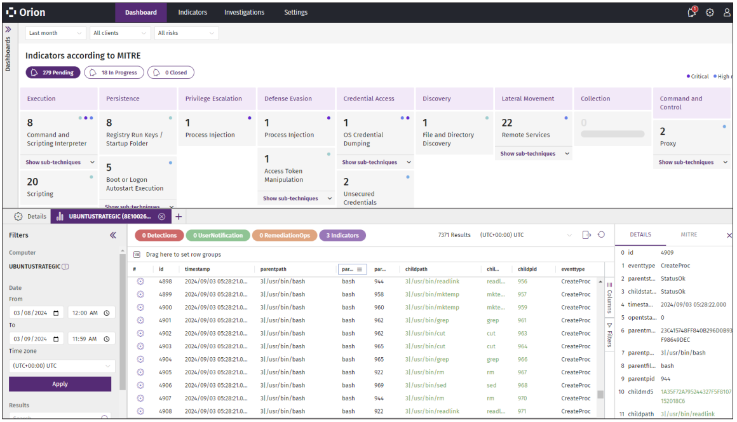Expand sub-techniques under Lateral Movement

(534, 154)
